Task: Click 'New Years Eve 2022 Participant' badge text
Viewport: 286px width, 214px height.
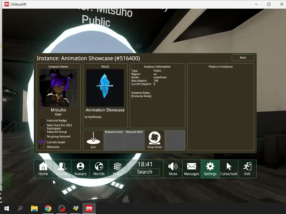Action: point(59,127)
